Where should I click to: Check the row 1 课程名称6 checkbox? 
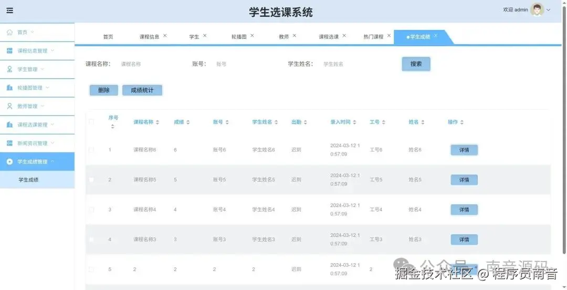click(x=91, y=150)
